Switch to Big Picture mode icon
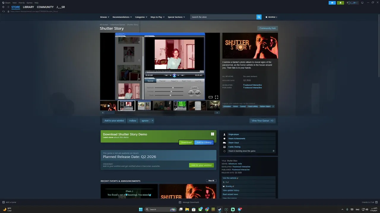 (x=362, y=3)
